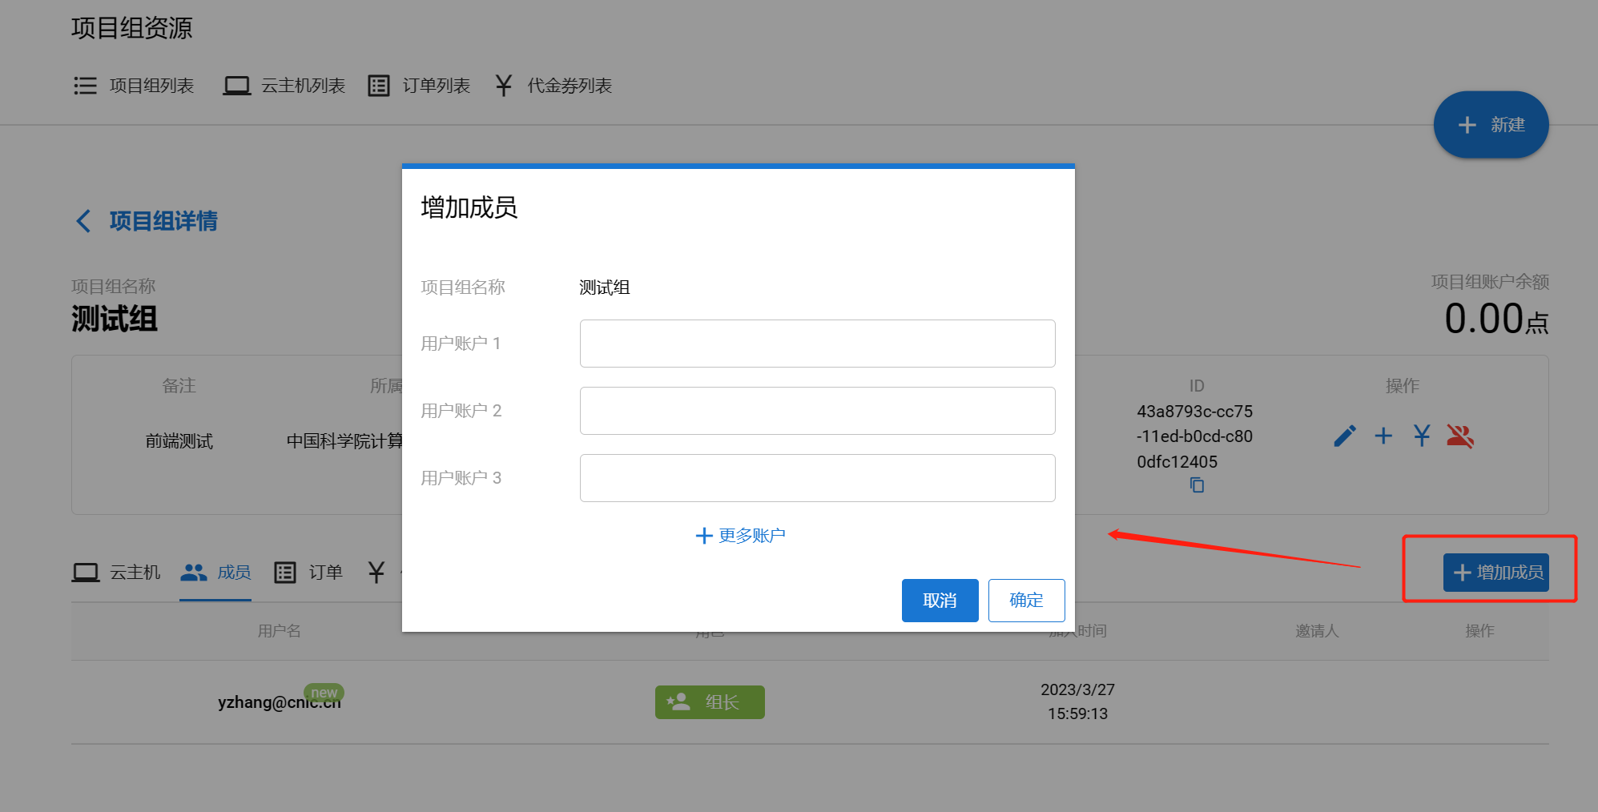The image size is (1598, 812).
Task: Click the 取消 button in the dialog
Action: click(x=940, y=601)
